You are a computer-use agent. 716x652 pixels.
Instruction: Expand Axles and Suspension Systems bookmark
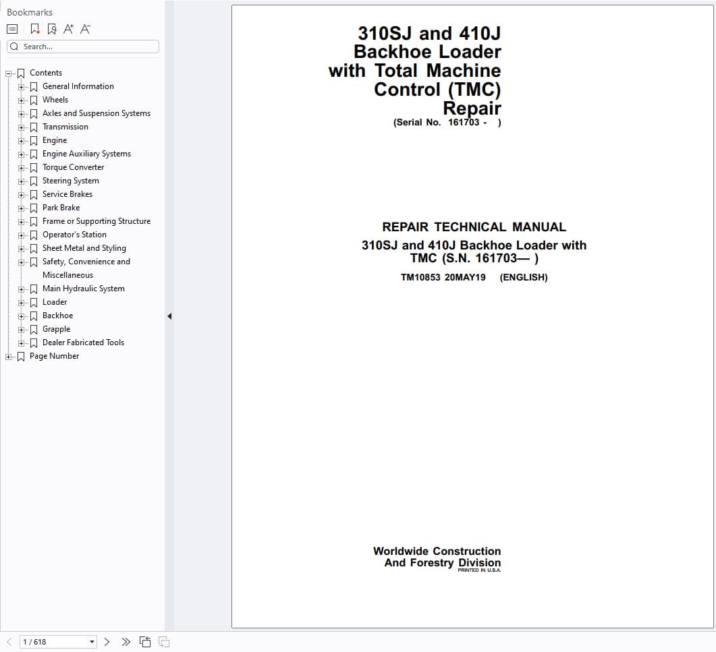(21, 113)
